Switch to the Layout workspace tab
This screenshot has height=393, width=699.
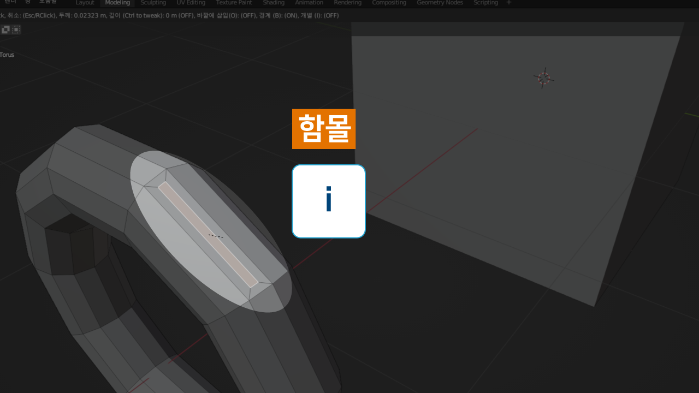point(85,3)
